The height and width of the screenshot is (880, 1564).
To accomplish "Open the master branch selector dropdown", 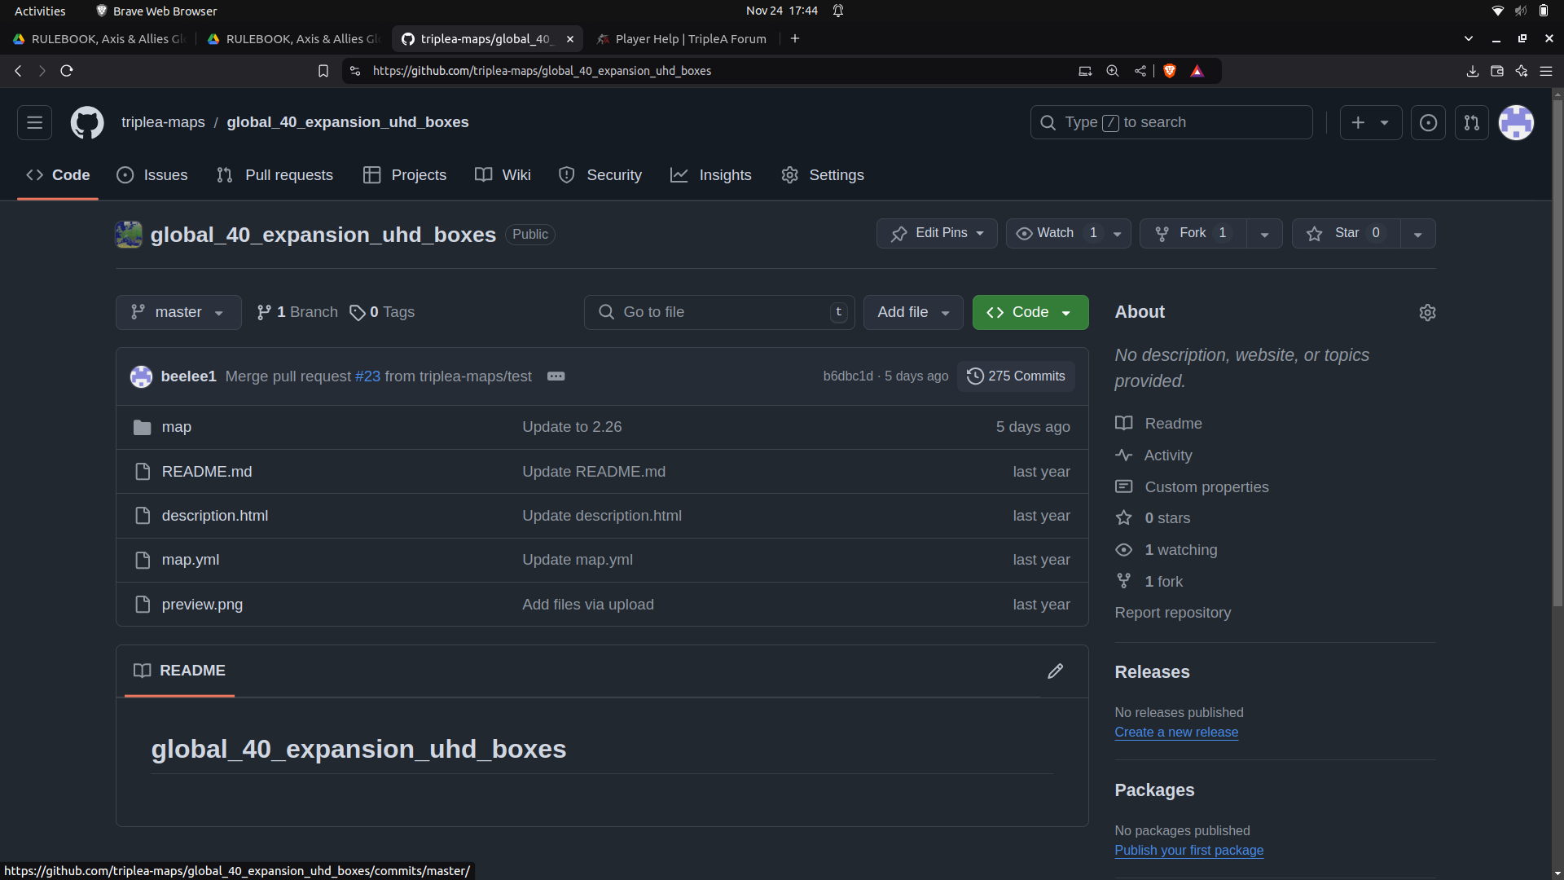I will (178, 312).
